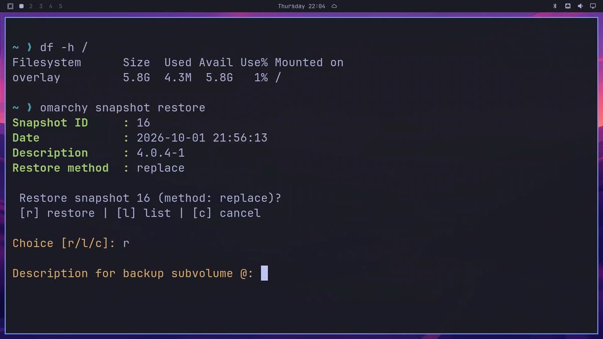Open the Omarchy menu icon in the top bar
603x339 pixels.
click(x=11, y=6)
